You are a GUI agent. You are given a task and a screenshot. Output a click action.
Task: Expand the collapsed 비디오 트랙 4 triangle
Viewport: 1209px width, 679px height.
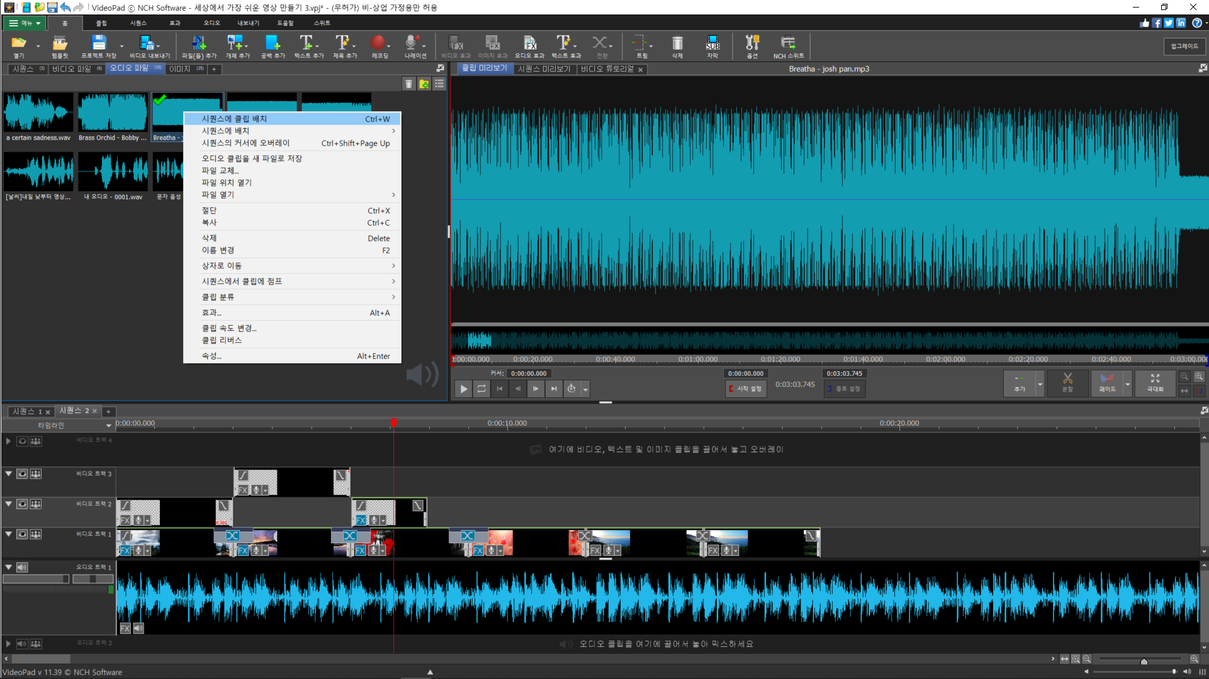8,441
